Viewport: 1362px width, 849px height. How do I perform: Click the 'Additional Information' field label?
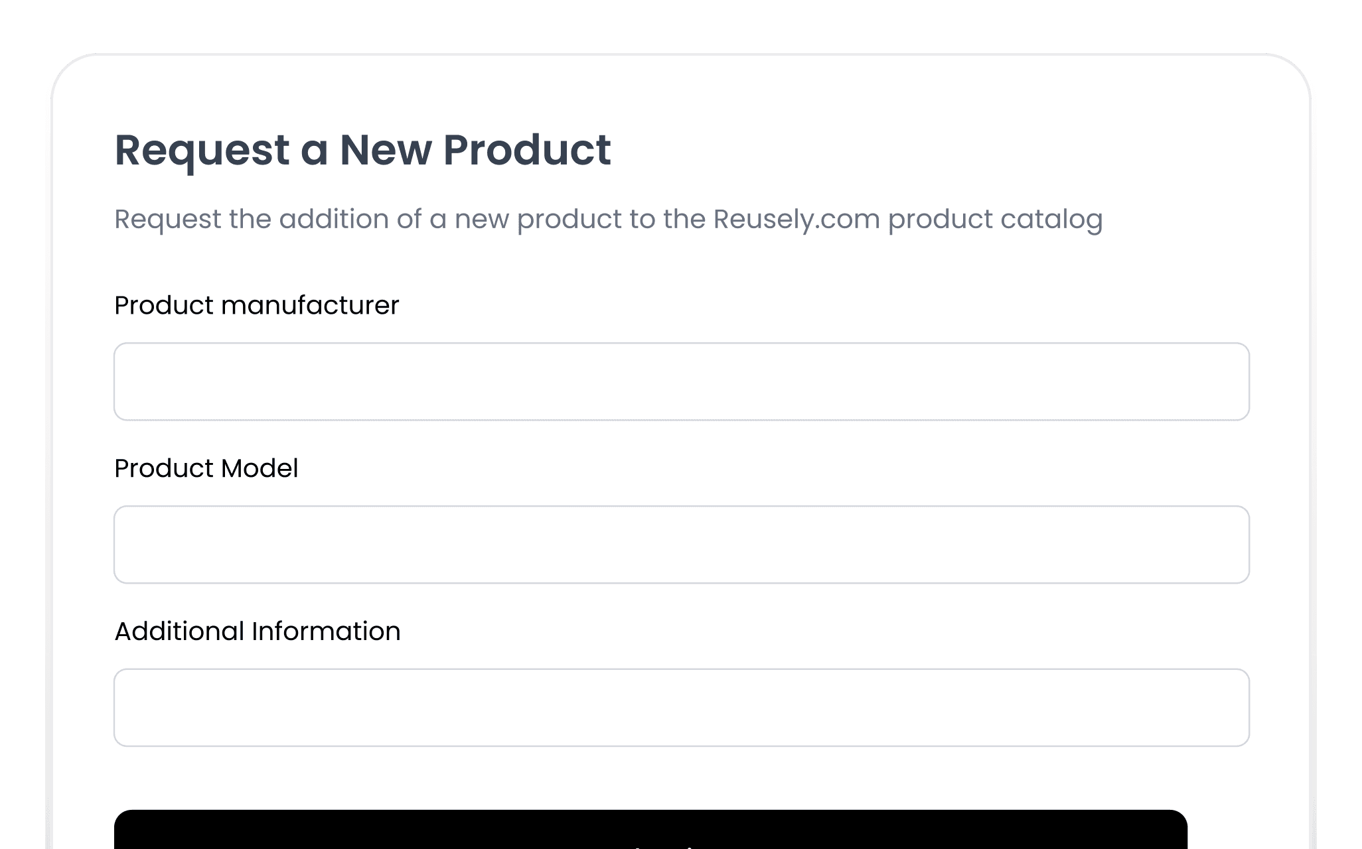[258, 631]
